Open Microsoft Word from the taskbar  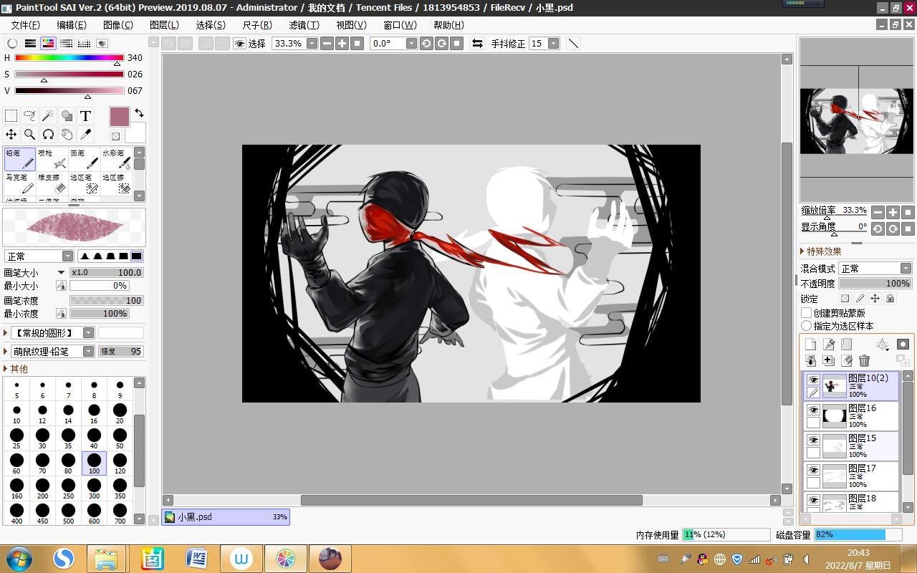196,559
